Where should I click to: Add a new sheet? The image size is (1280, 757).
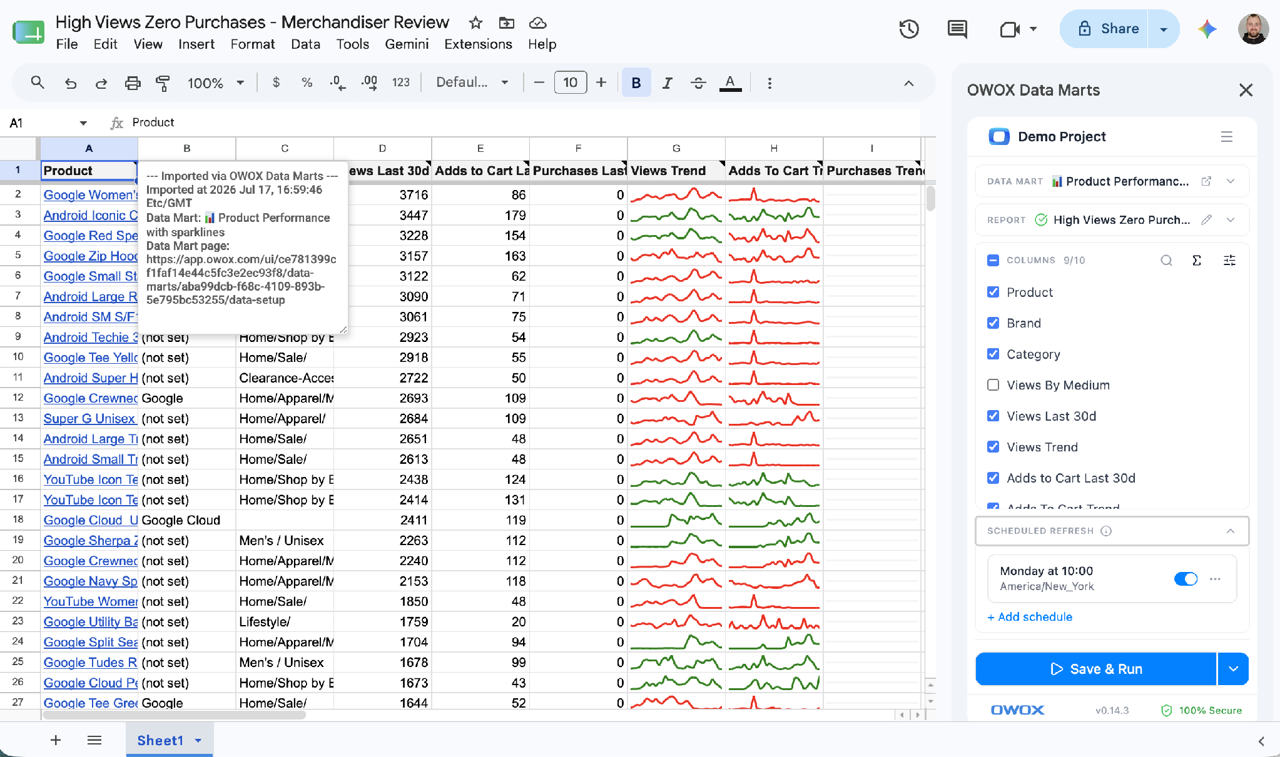pos(56,741)
